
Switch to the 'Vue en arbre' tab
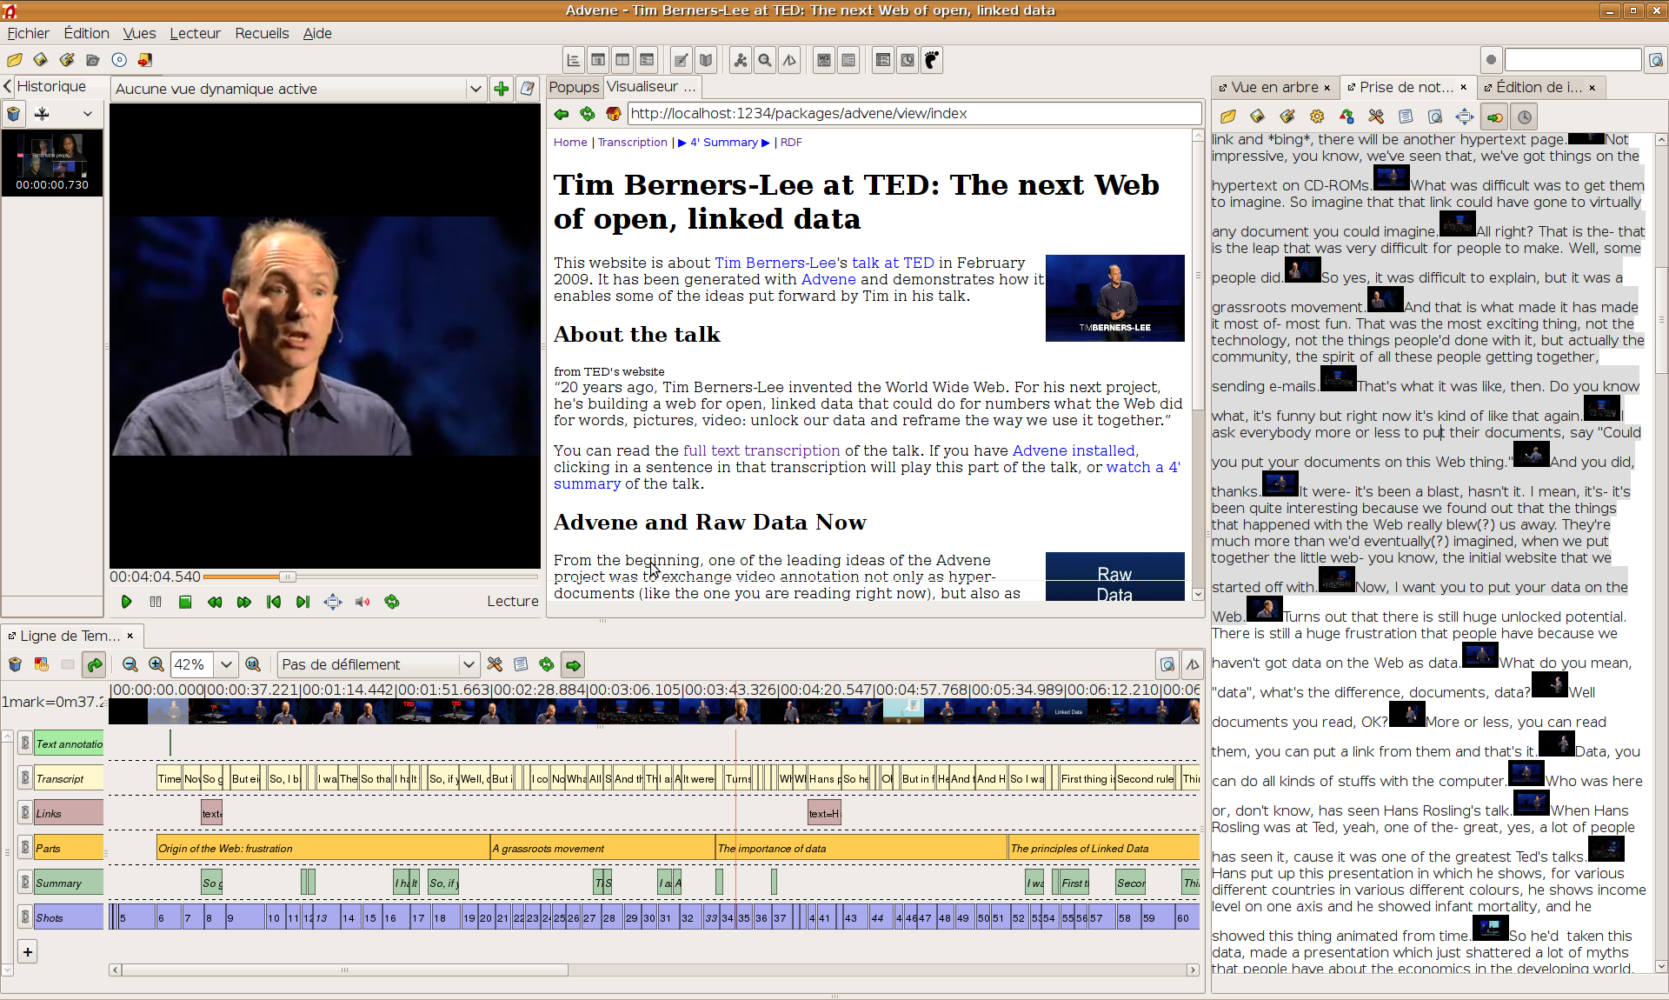tap(1274, 87)
